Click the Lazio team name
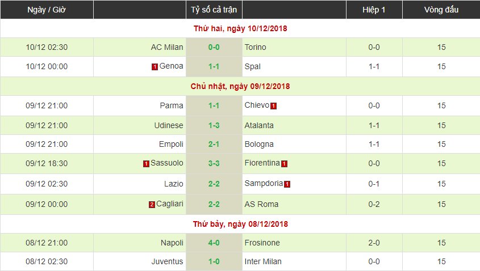 click(174, 184)
